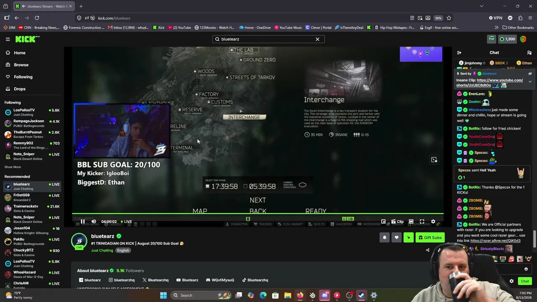Screen dimensions: 537x302
Task: Collapse the chat panel
Action: 459,52
